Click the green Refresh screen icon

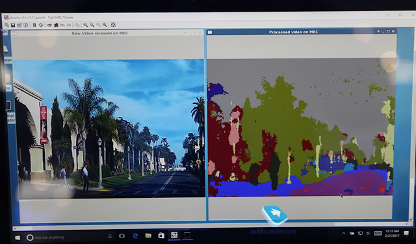point(41,25)
